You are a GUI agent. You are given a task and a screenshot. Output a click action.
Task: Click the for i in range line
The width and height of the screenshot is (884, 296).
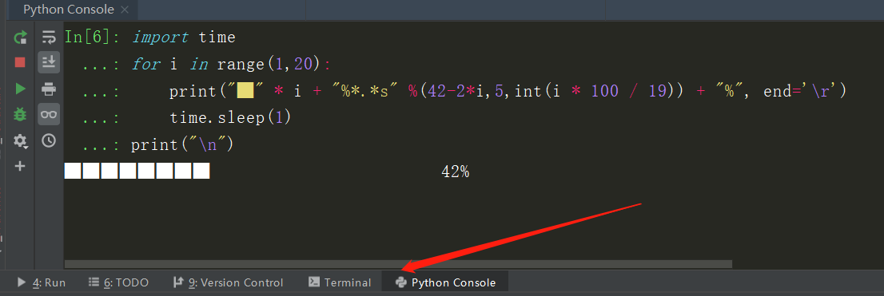coord(232,64)
